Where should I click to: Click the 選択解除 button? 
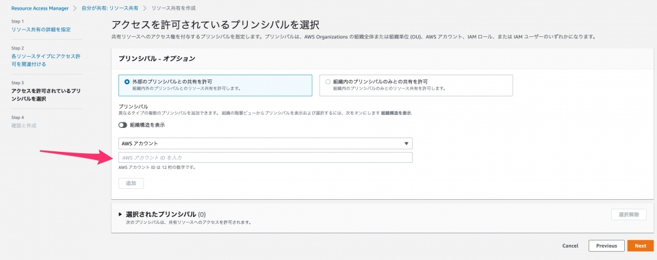point(628,215)
